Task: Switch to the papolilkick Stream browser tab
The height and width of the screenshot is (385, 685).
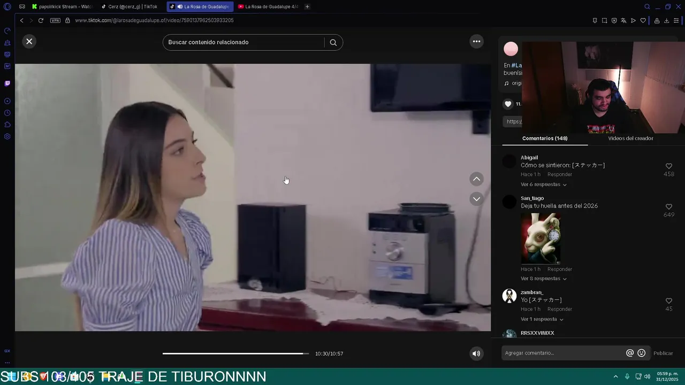Action: point(63,6)
